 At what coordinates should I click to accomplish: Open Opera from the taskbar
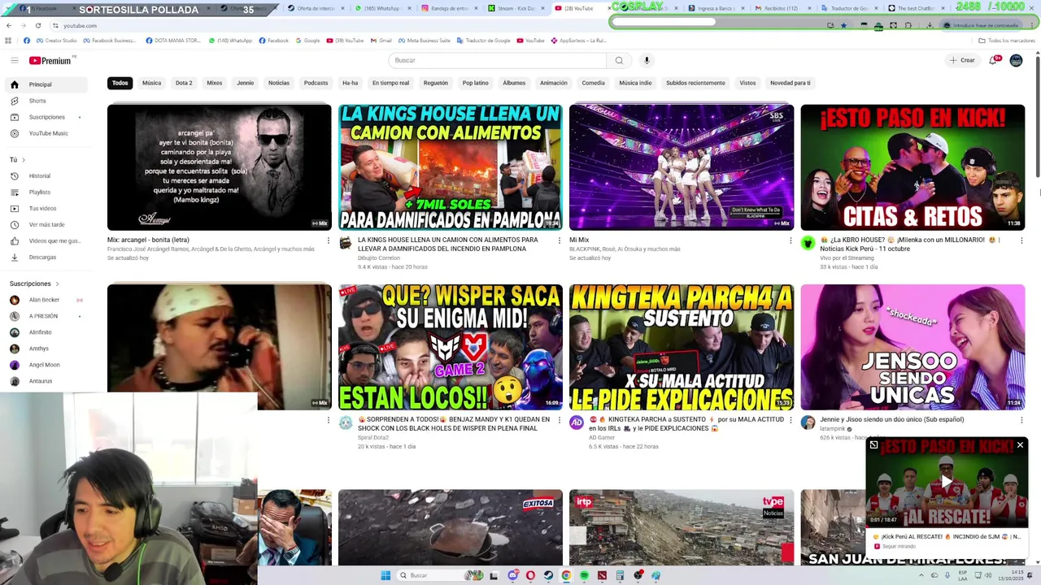[x=530, y=575]
